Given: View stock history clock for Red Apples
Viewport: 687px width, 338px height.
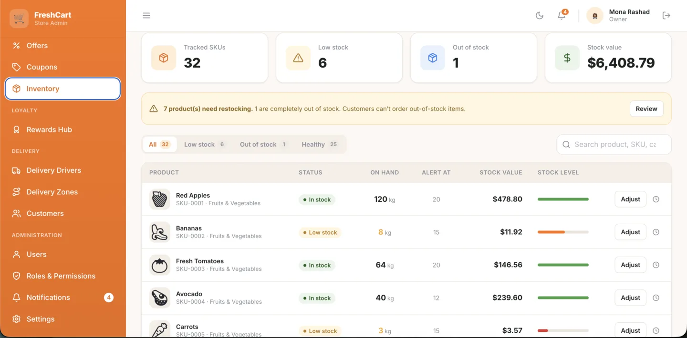Looking at the screenshot, I should click(656, 199).
